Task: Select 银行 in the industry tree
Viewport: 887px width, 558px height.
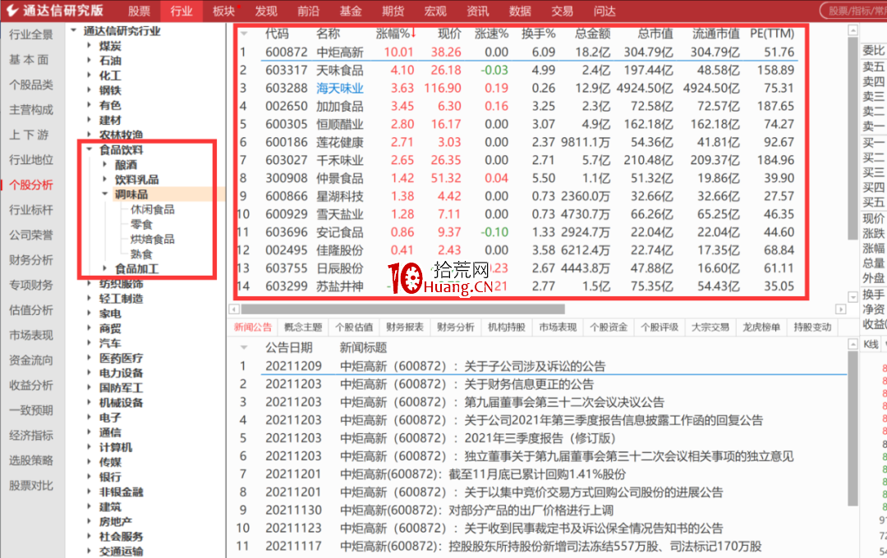Action: click(110, 477)
